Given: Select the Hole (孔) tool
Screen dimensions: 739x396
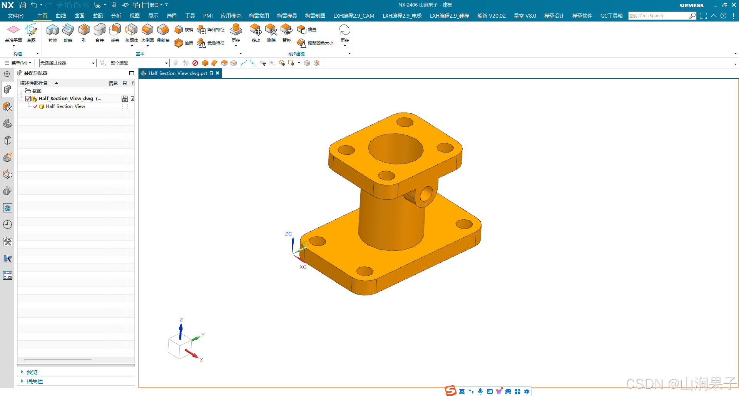Looking at the screenshot, I should (84, 34).
